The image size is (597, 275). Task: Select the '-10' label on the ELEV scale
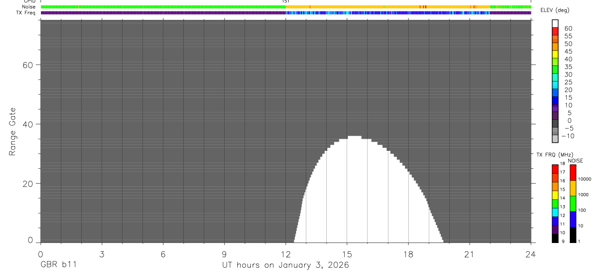[x=567, y=136]
